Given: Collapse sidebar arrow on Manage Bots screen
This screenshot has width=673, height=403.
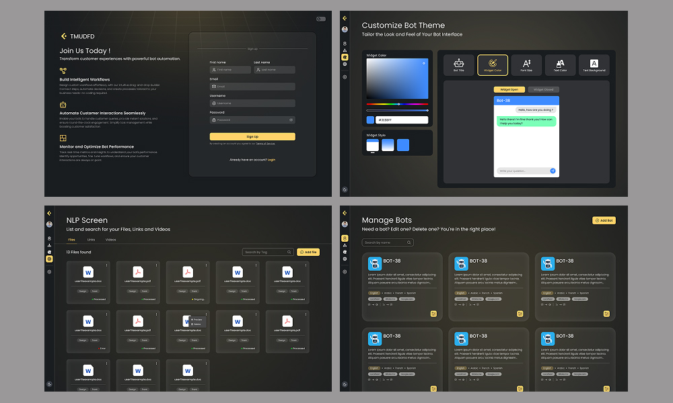Looking at the screenshot, I should click(345, 213).
